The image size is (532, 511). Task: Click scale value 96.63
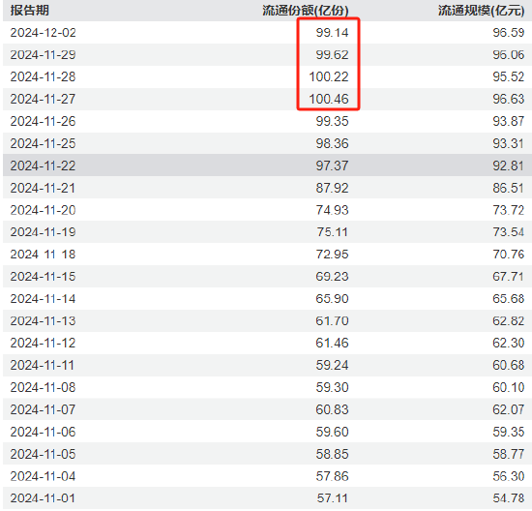pyautogui.click(x=508, y=99)
